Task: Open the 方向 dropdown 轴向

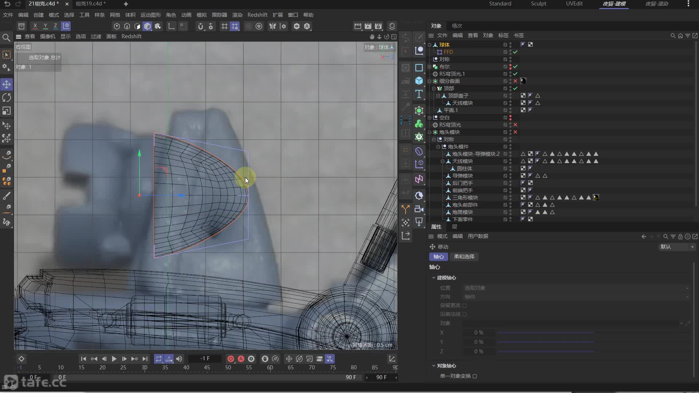Action: point(576,297)
